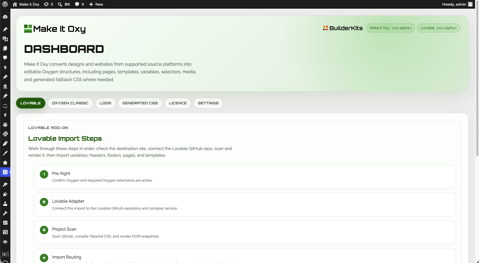Click the Lovable 1.0.1-alpha.1 badge
This screenshot has height=263, width=479.
point(439,28)
